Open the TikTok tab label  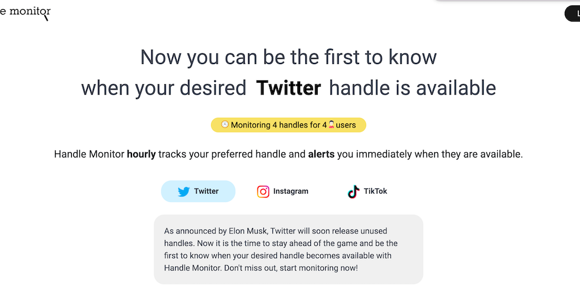tap(376, 191)
